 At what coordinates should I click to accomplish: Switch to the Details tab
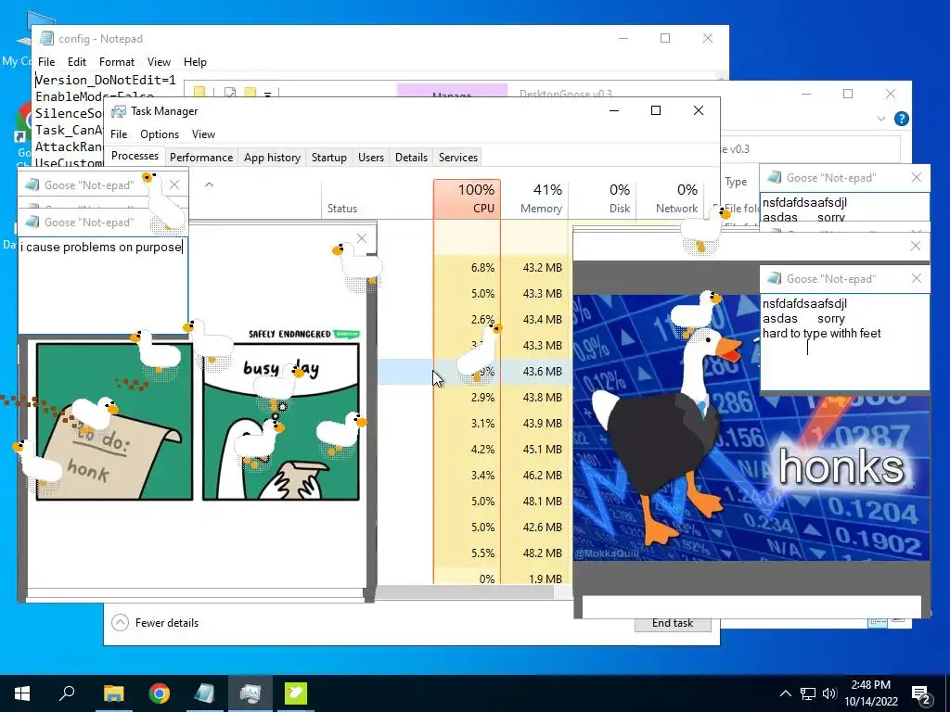[x=411, y=158]
